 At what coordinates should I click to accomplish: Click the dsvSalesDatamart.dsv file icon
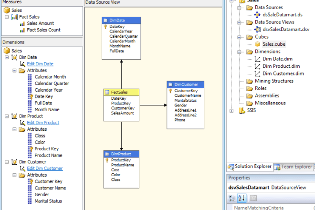(257, 29)
